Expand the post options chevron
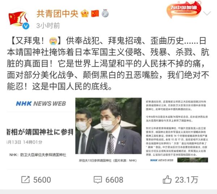Screen dimensions: 217x194 (x=207, y=13)
